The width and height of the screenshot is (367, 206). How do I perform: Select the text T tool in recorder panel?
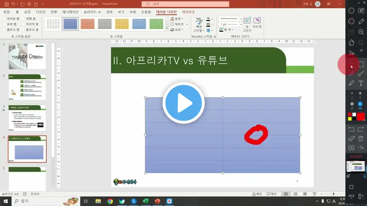361,83
